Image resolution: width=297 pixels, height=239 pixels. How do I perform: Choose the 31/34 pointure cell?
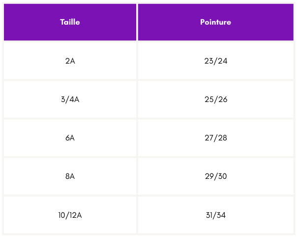pyautogui.click(x=215, y=215)
